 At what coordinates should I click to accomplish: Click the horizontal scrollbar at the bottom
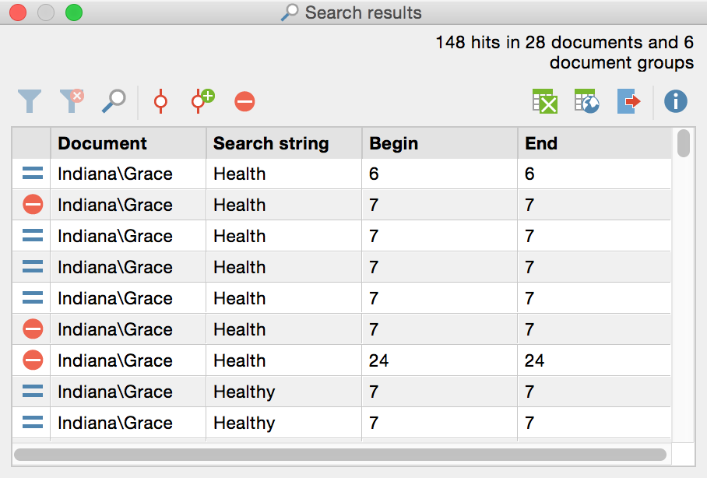pyautogui.click(x=340, y=454)
